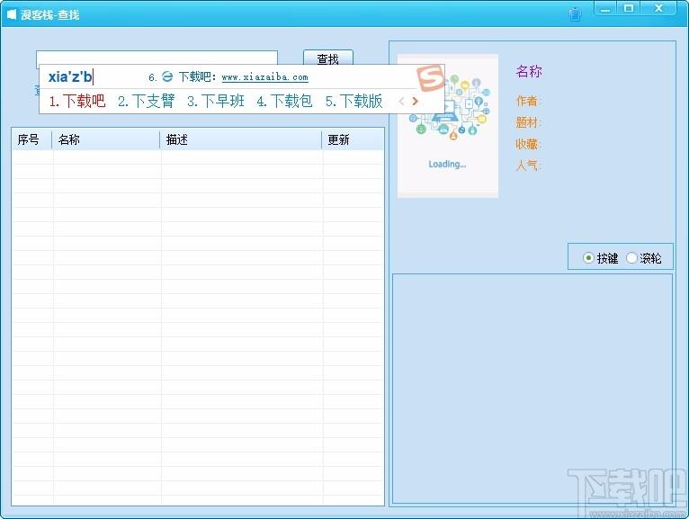
Task: Choose candidate 5 下载版
Action: click(354, 101)
